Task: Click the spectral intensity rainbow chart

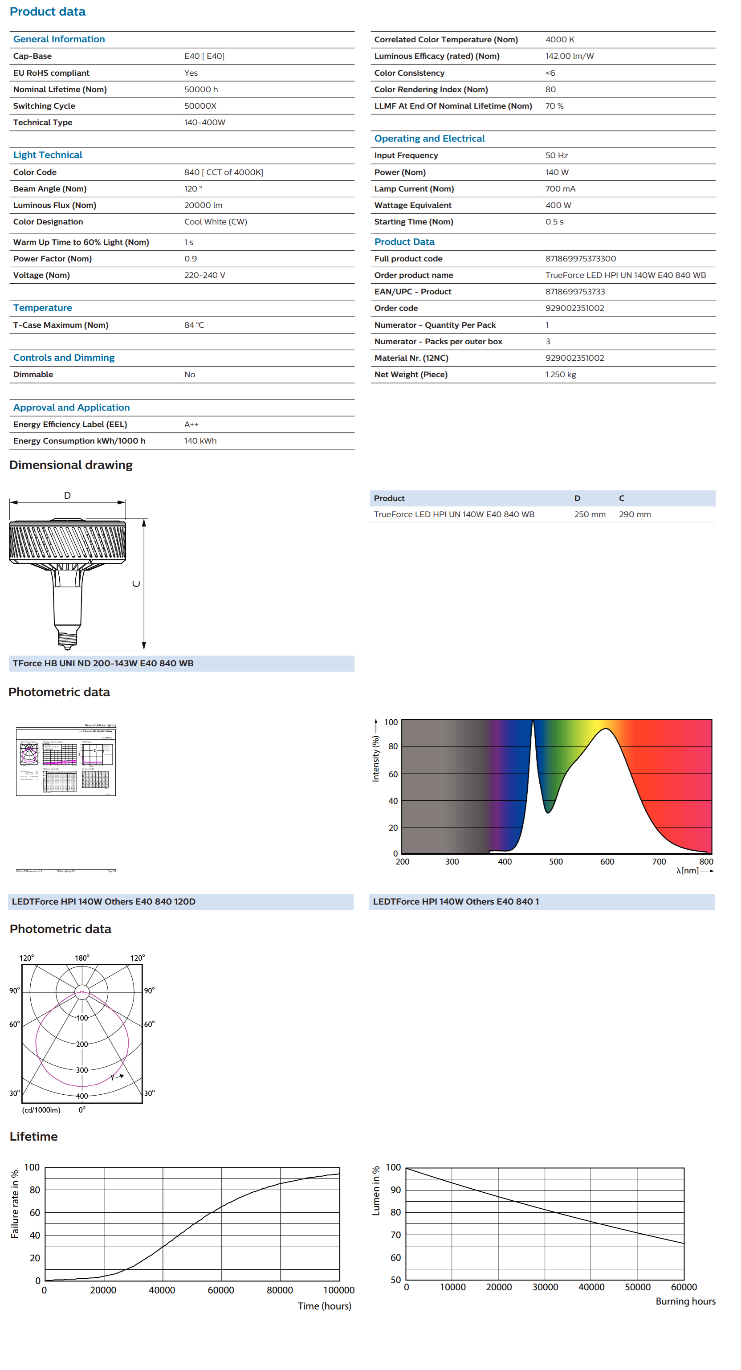Action: pos(556,787)
